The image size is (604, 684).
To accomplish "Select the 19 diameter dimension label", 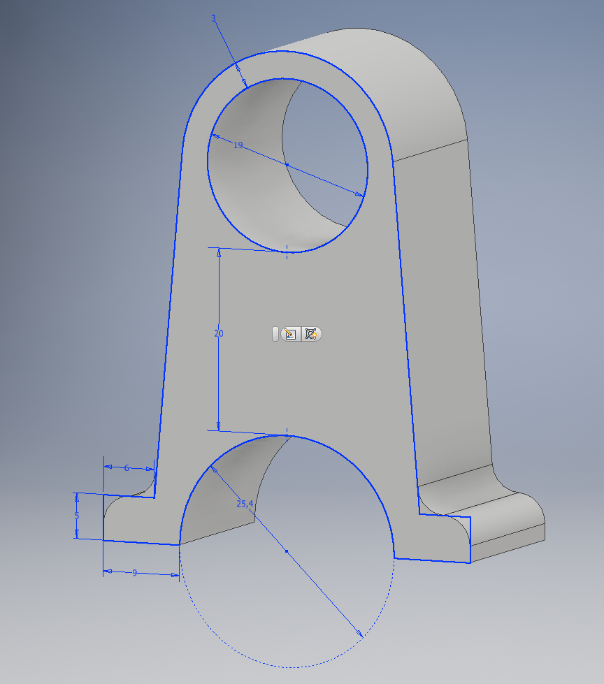I will pyautogui.click(x=238, y=145).
